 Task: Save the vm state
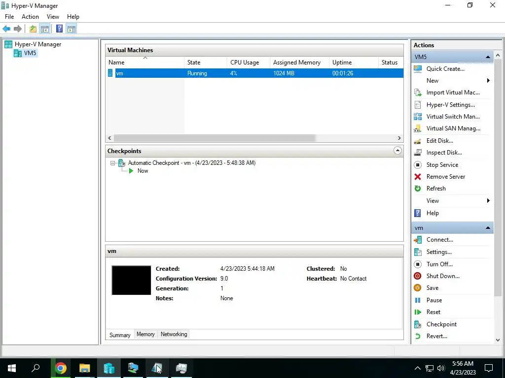(432, 288)
